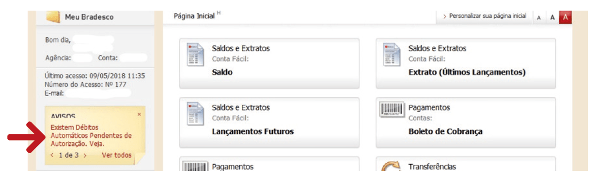The image size is (598, 185).
Task: Go to previous aviso with left chevron
Action: (x=52, y=155)
